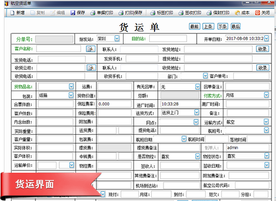The height and width of the screenshot is (201, 276).
Task: Open the 成本 cost tool
Action: (237, 13)
